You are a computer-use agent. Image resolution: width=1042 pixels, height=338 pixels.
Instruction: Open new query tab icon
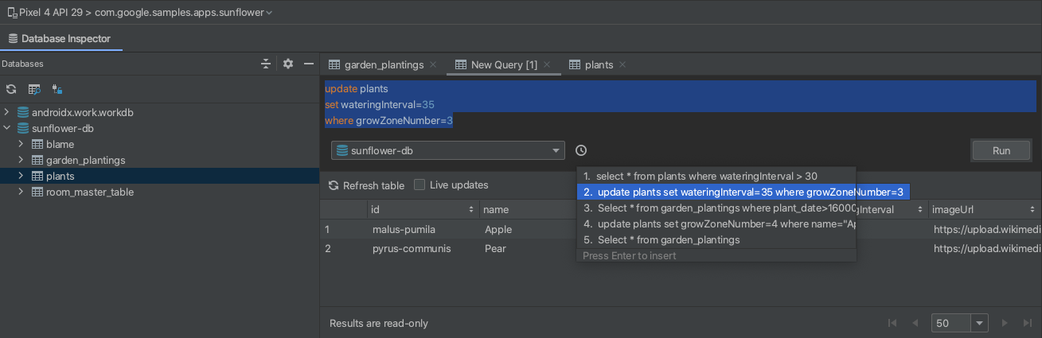point(34,89)
